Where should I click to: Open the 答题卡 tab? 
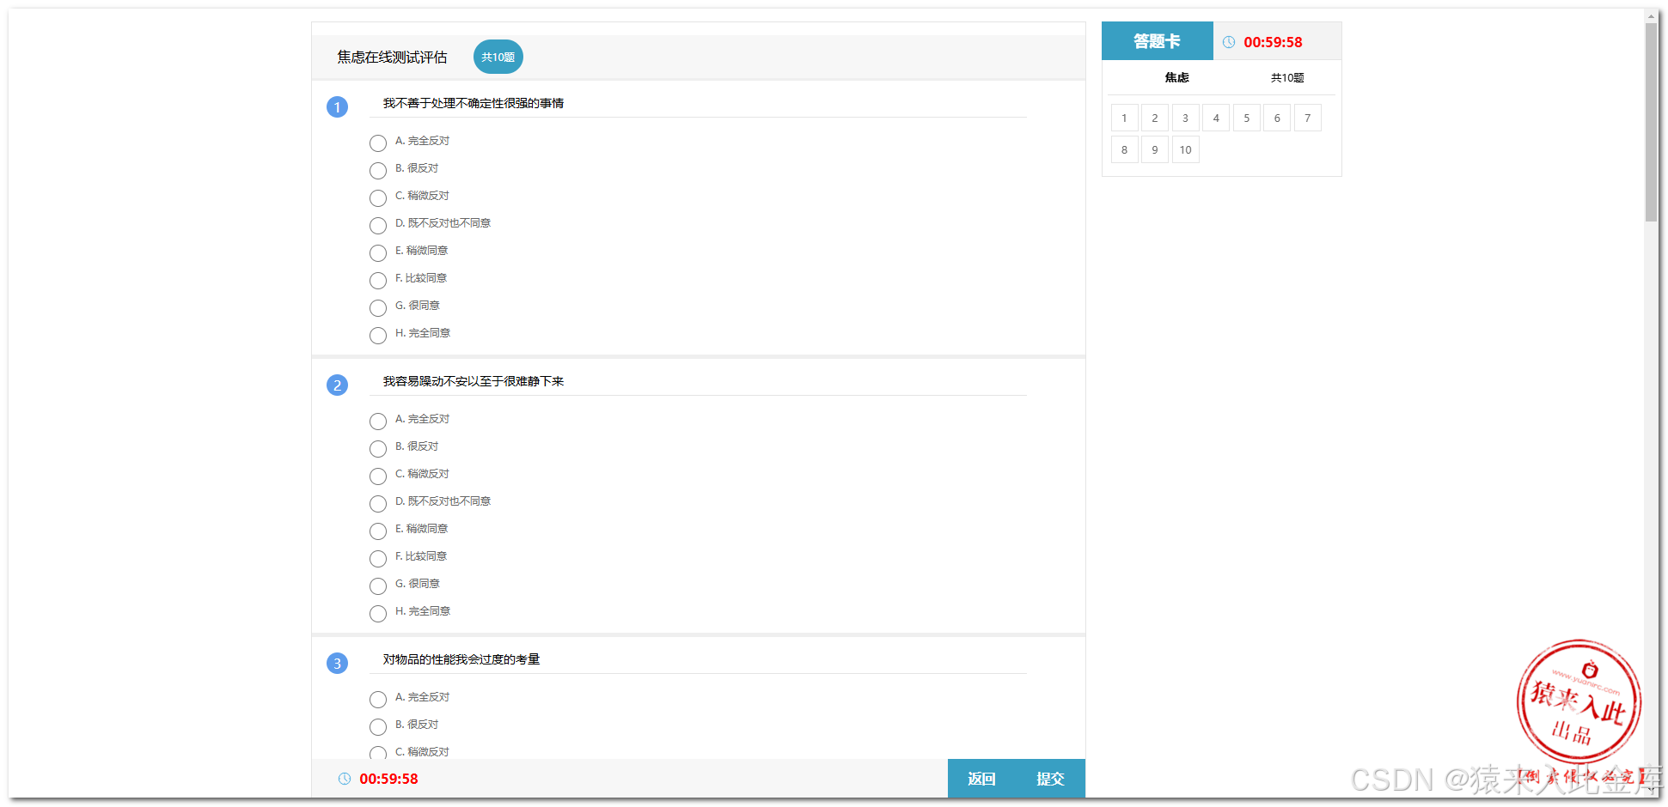[x=1158, y=41]
